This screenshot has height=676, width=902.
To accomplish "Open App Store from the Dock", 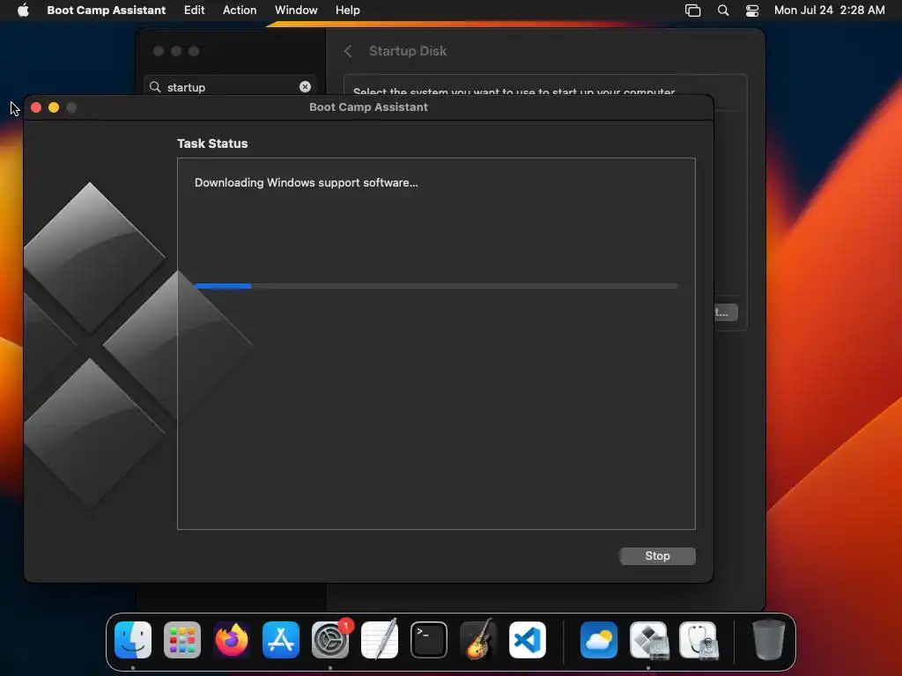I will [281, 640].
